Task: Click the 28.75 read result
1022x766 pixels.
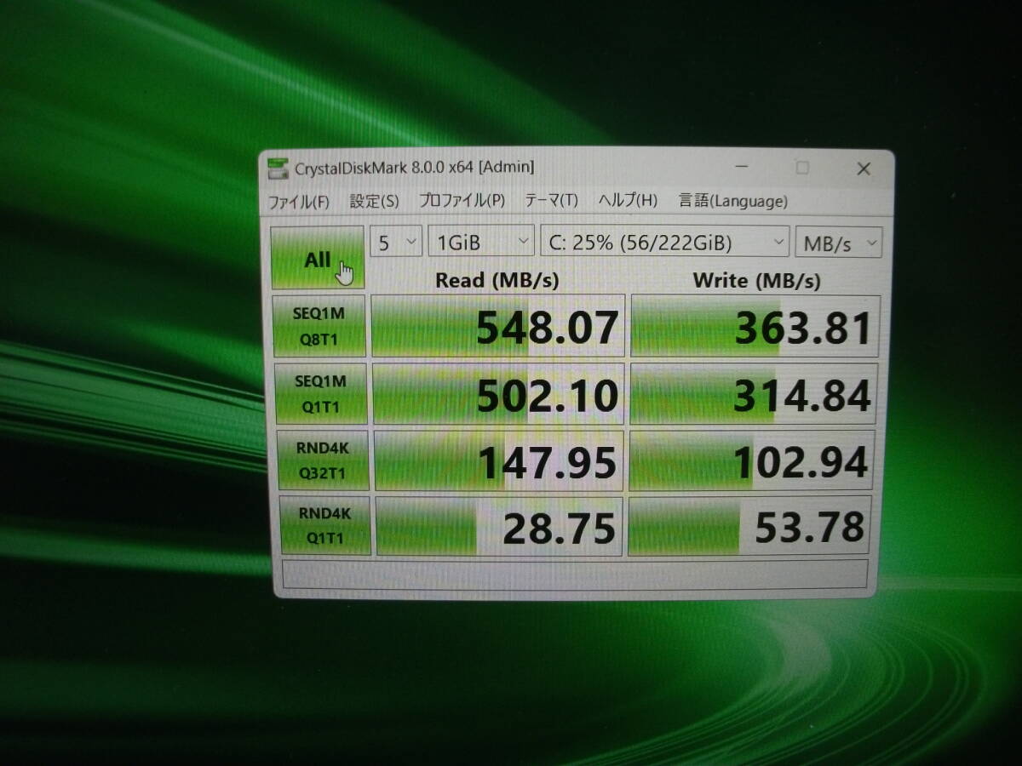Action: tap(499, 526)
